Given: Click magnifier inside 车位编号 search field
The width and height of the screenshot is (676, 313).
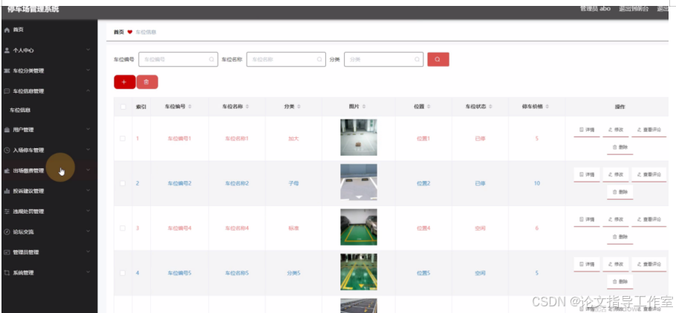Looking at the screenshot, I should 212,59.
